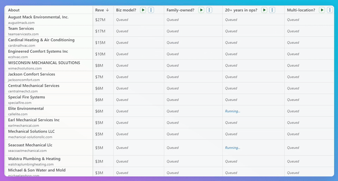Select Special Fire Systems name
This screenshot has width=338, height=181.
[27, 97]
